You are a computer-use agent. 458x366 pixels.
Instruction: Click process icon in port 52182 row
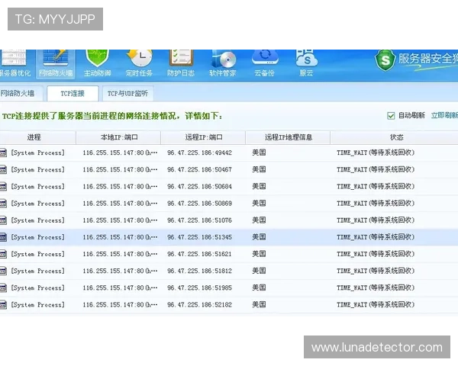(x=3, y=305)
